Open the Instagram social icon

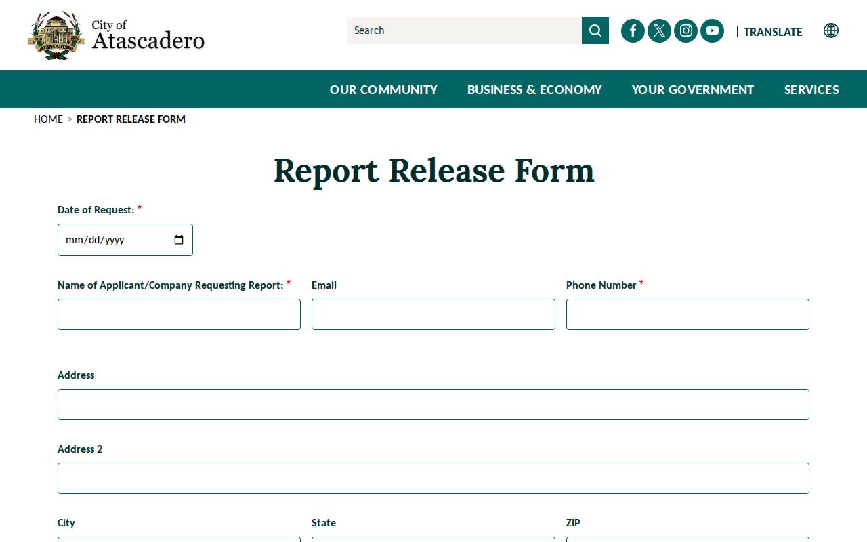tap(685, 30)
